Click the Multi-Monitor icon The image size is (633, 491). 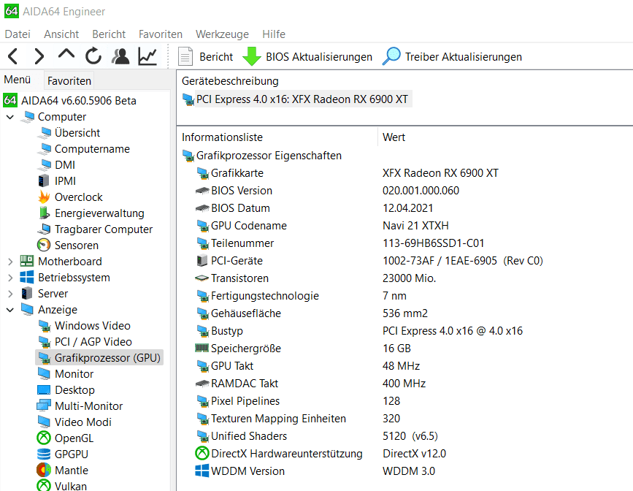click(44, 406)
